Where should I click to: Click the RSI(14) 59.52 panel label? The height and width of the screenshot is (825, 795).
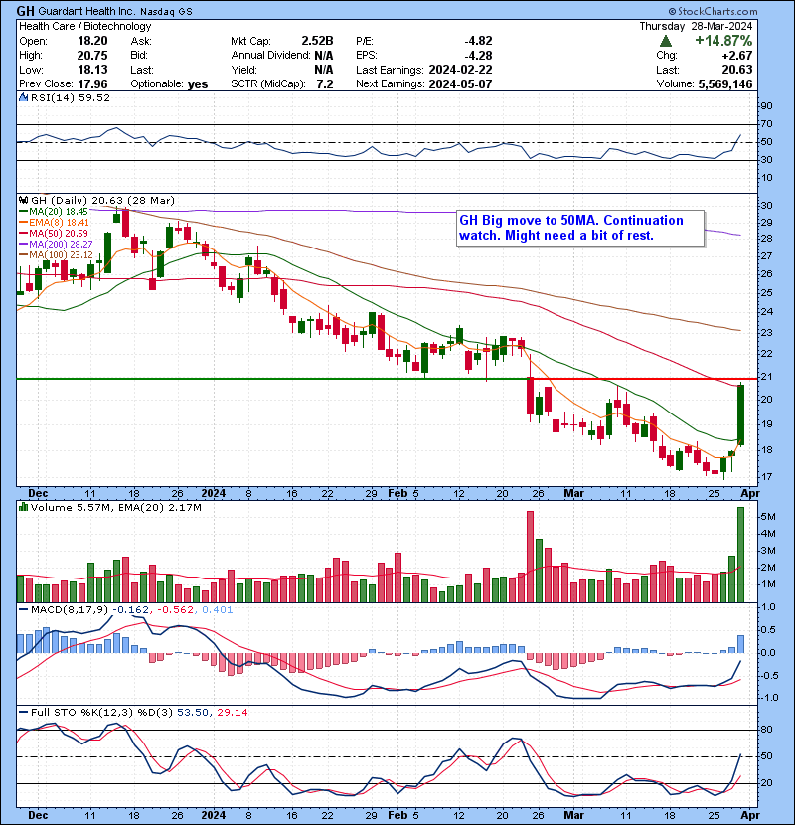click(x=70, y=97)
